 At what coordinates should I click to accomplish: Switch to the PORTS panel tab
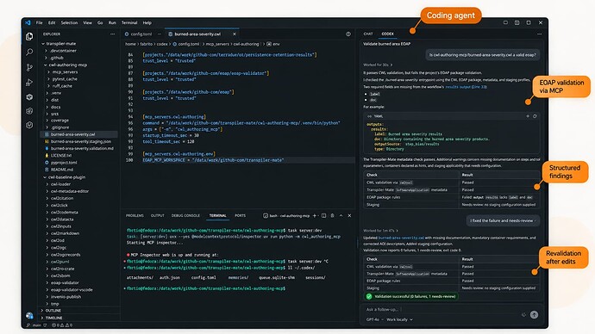point(241,216)
